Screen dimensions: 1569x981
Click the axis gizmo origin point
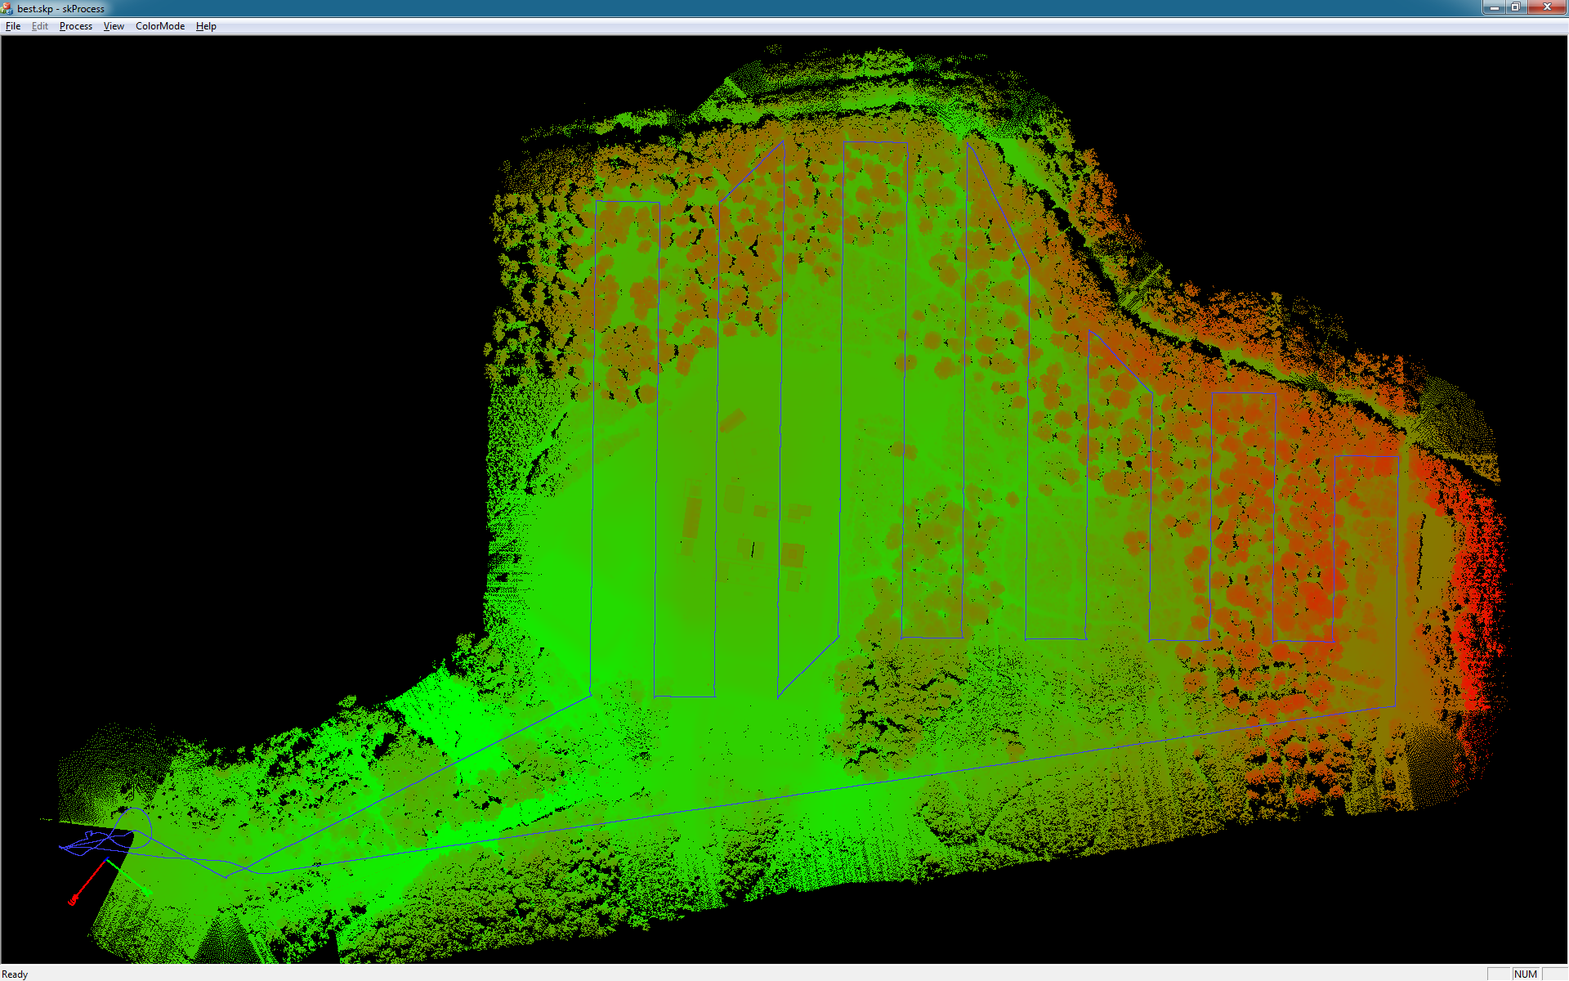click(x=107, y=861)
